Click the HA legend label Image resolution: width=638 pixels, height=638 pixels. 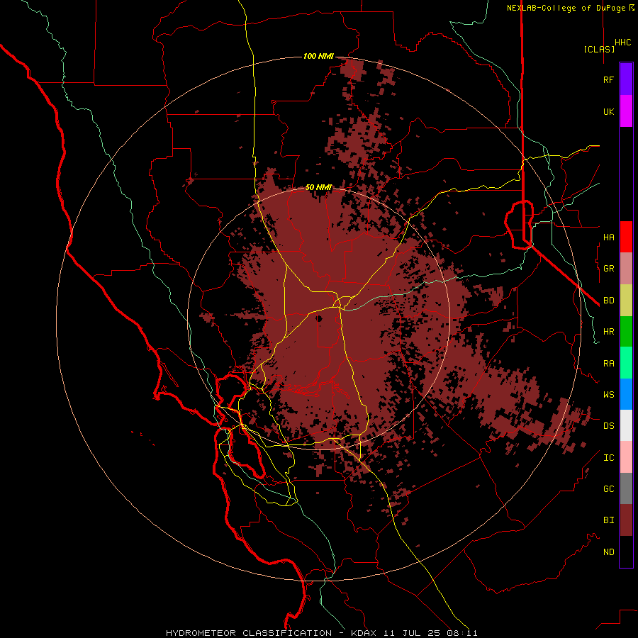tap(608, 237)
